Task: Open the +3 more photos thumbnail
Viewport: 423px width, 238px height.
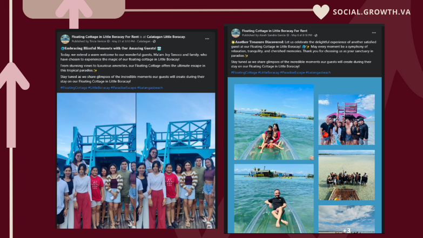Action: point(347,219)
